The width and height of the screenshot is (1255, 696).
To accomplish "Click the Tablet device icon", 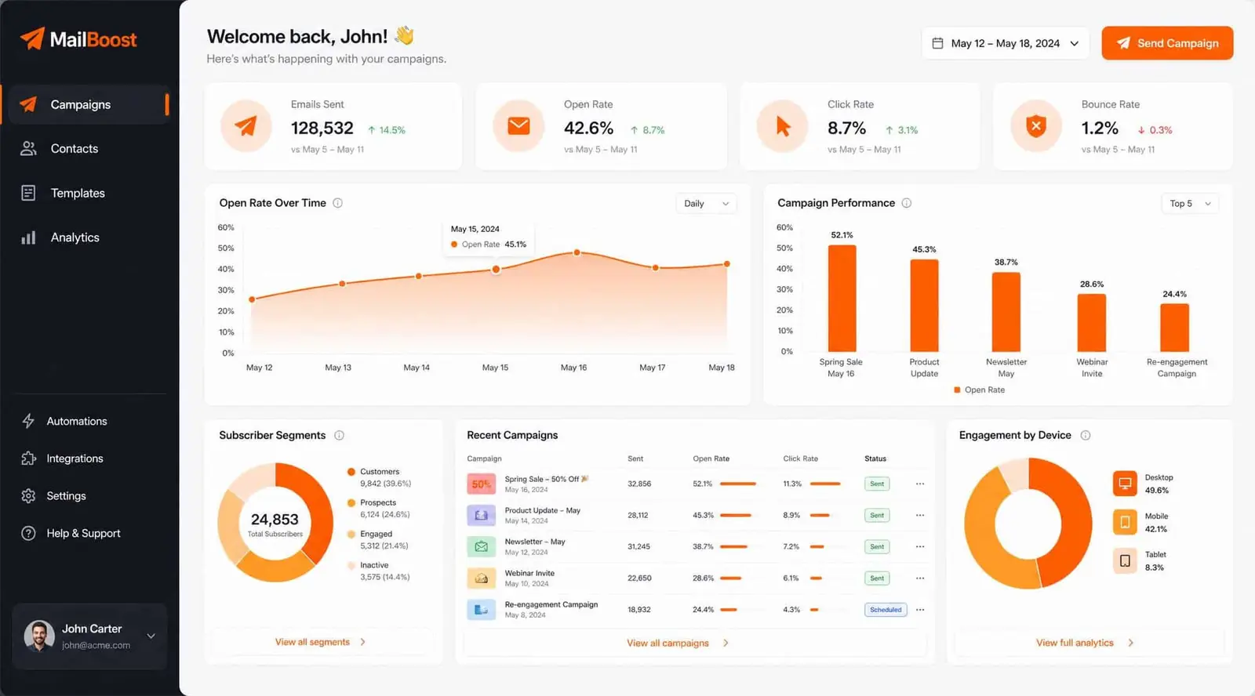I will [1125, 560].
